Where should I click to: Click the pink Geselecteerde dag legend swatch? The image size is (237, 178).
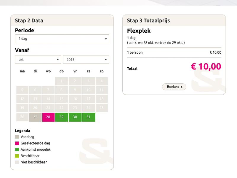click(17, 143)
